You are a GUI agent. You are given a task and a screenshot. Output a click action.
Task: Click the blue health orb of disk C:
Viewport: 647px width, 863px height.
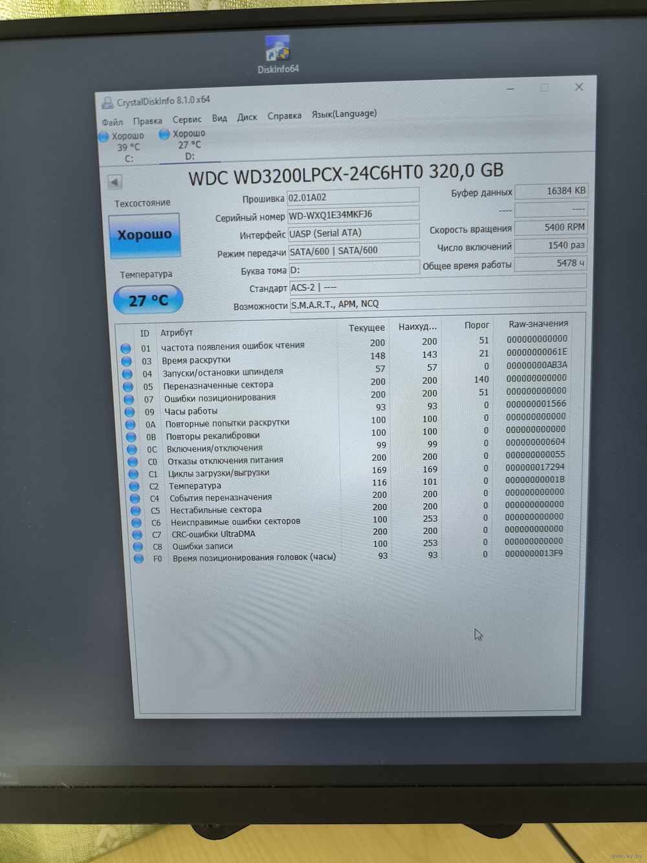point(104,137)
